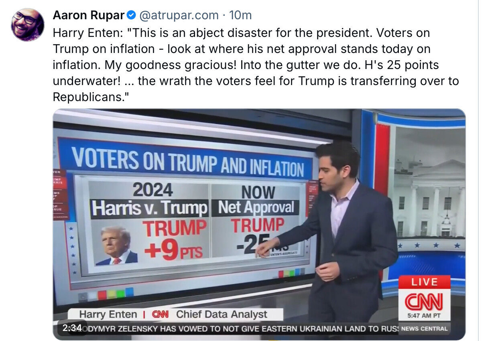This screenshot has width=492, height=341.
Task: Open the @atrupar.com handle link
Action: click(179, 16)
